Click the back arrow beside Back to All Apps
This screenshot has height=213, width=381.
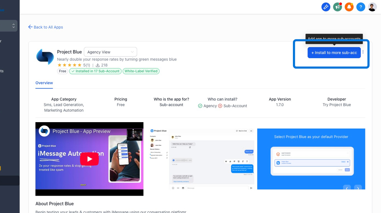coord(30,27)
